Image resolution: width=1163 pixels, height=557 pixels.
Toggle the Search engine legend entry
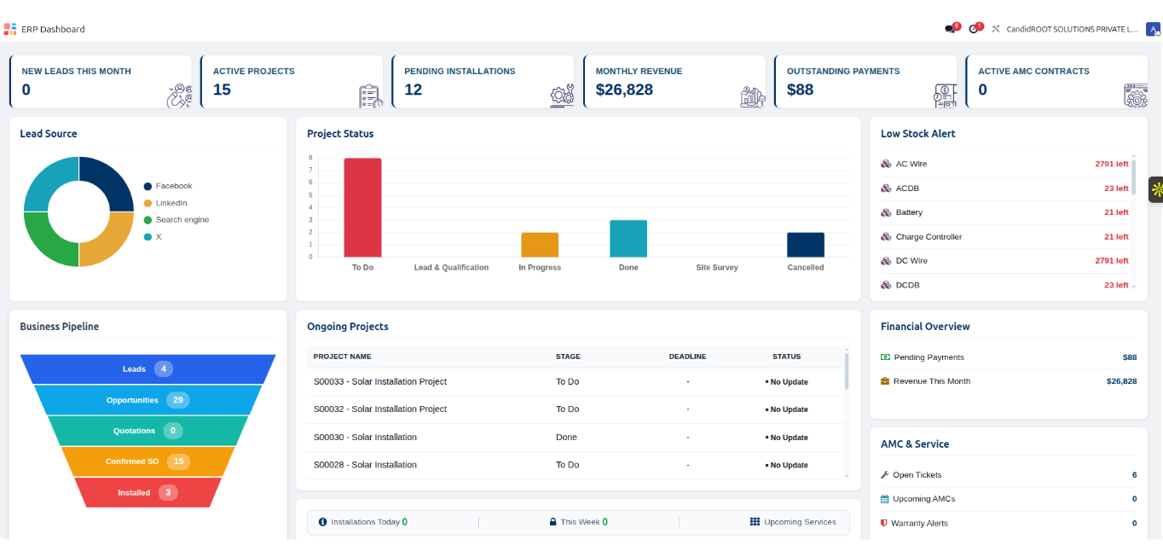[176, 220]
